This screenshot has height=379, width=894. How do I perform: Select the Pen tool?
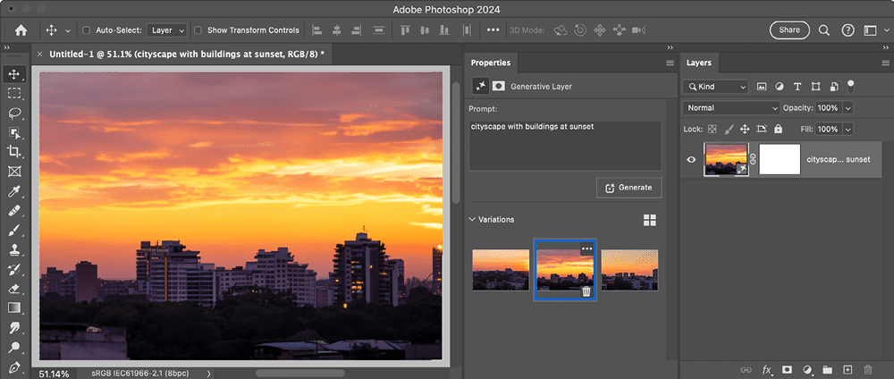click(x=14, y=366)
